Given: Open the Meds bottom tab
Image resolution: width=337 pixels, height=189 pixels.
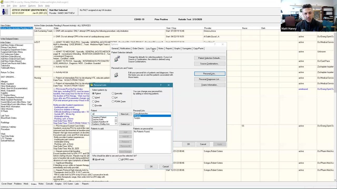Looking at the screenshot, I should point(26,184).
